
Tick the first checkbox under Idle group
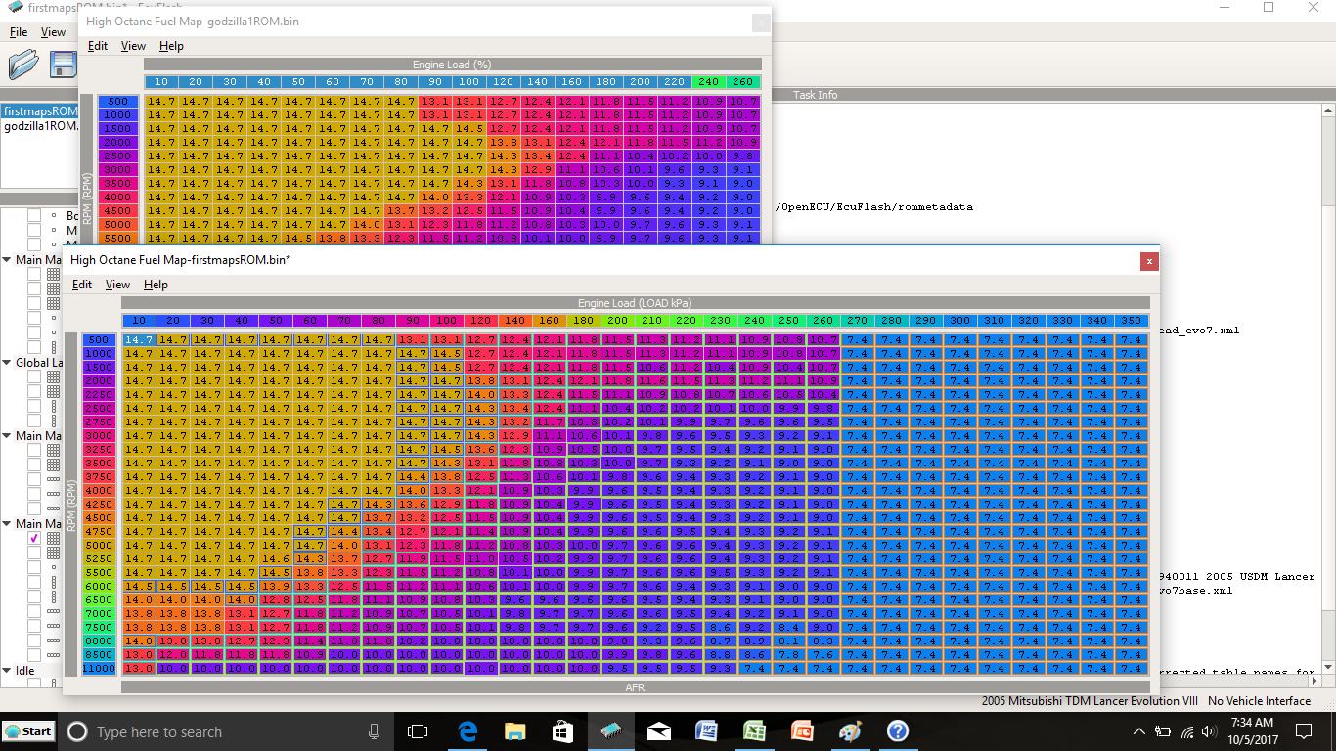click(34, 685)
